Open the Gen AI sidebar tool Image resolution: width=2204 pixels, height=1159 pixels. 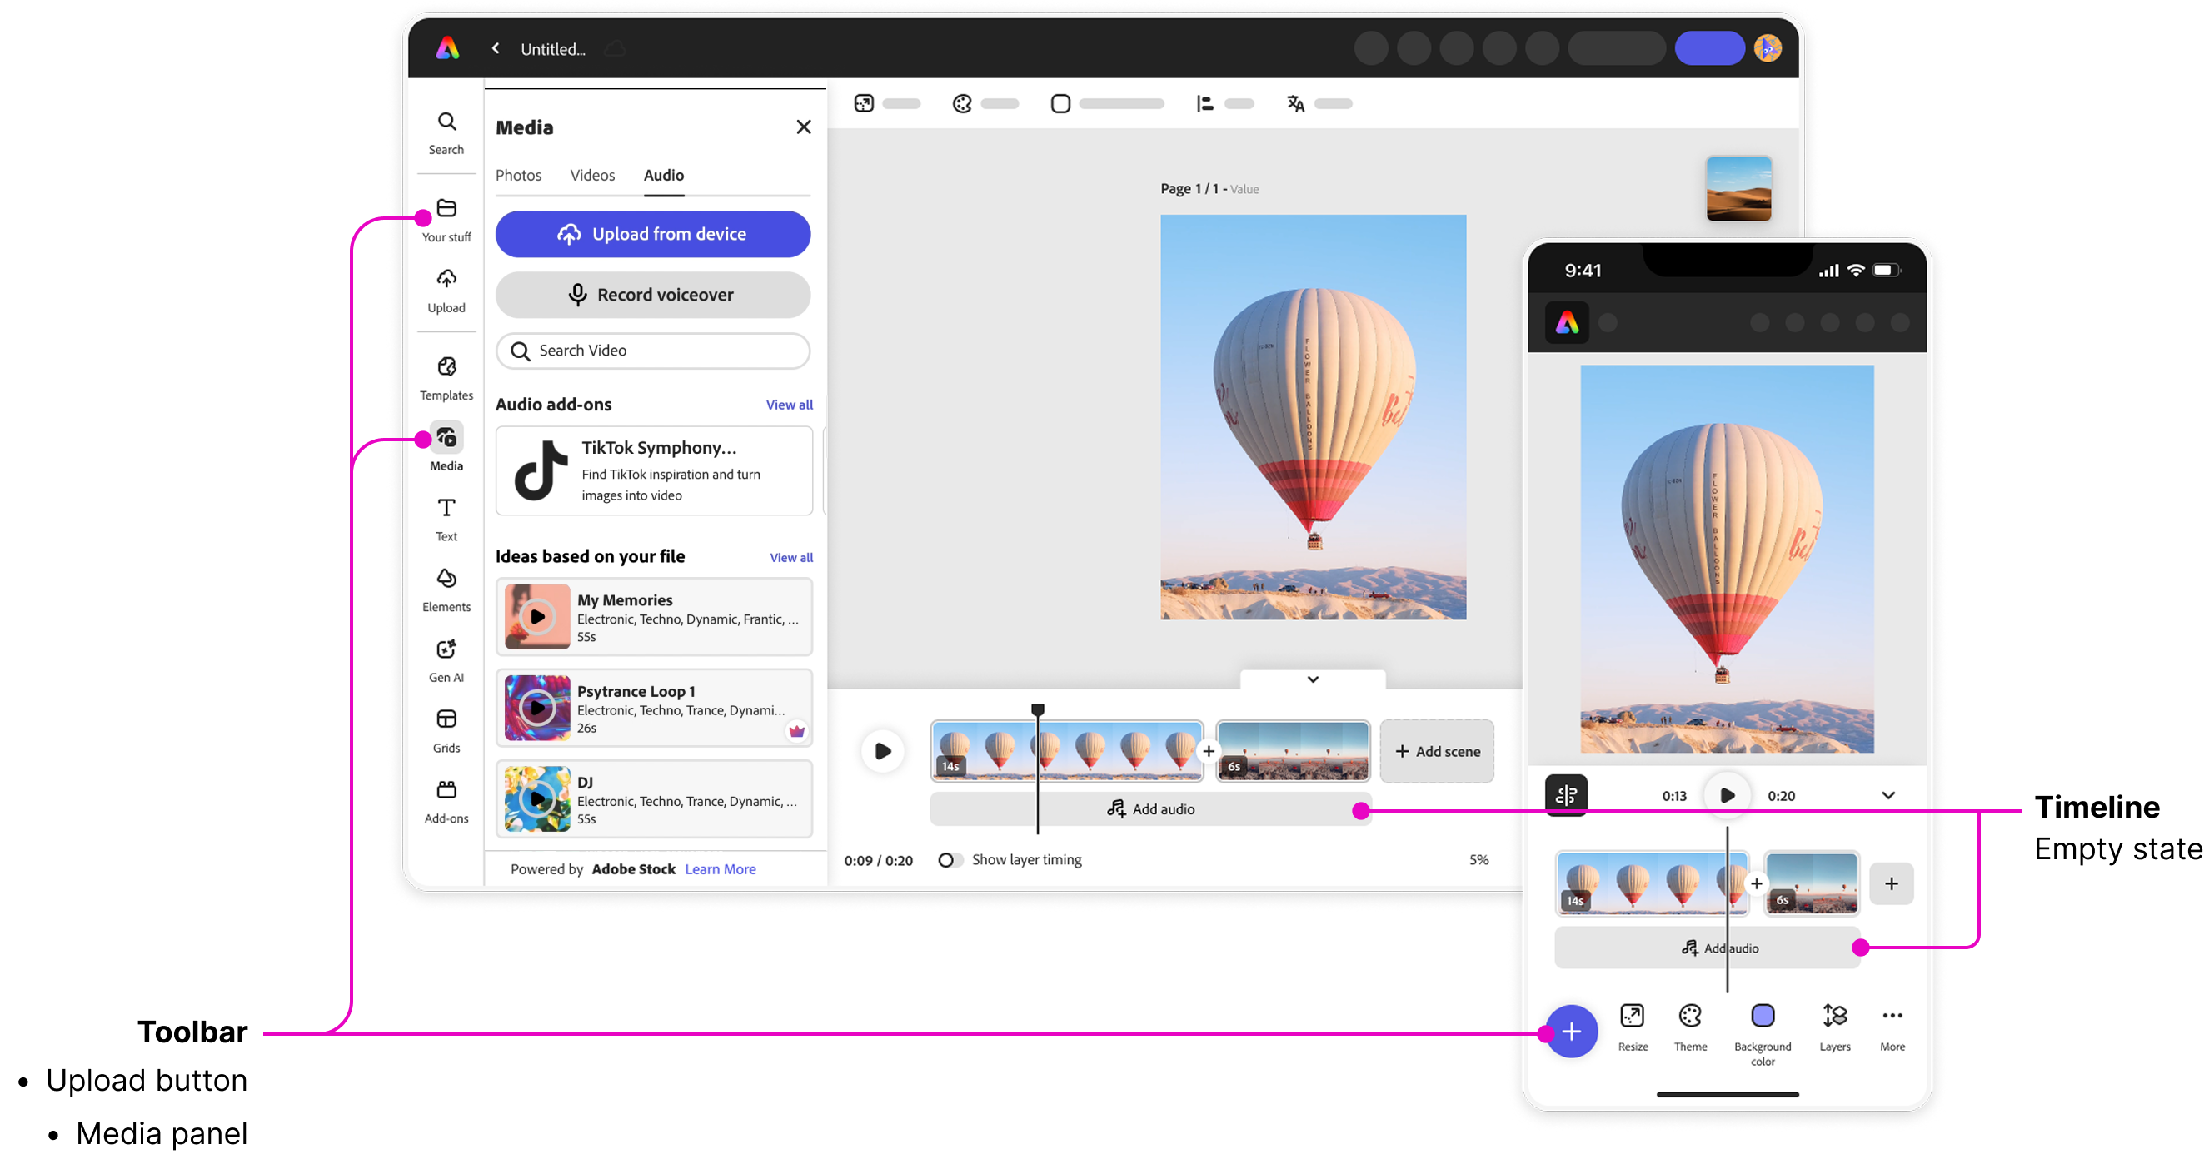point(446,659)
